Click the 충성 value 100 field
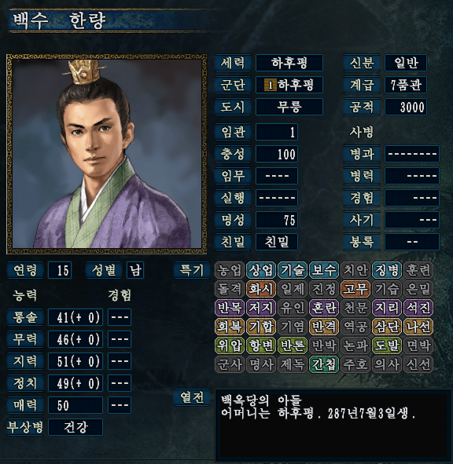Screen dimensions: 453x464 277,154
